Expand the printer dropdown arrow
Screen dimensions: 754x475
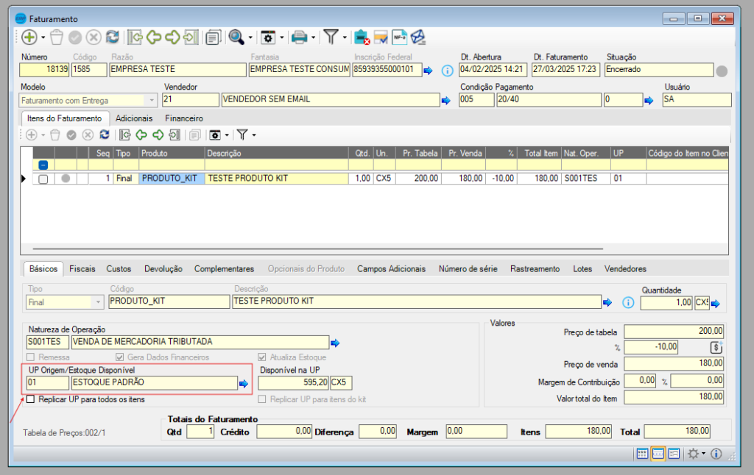coord(313,37)
